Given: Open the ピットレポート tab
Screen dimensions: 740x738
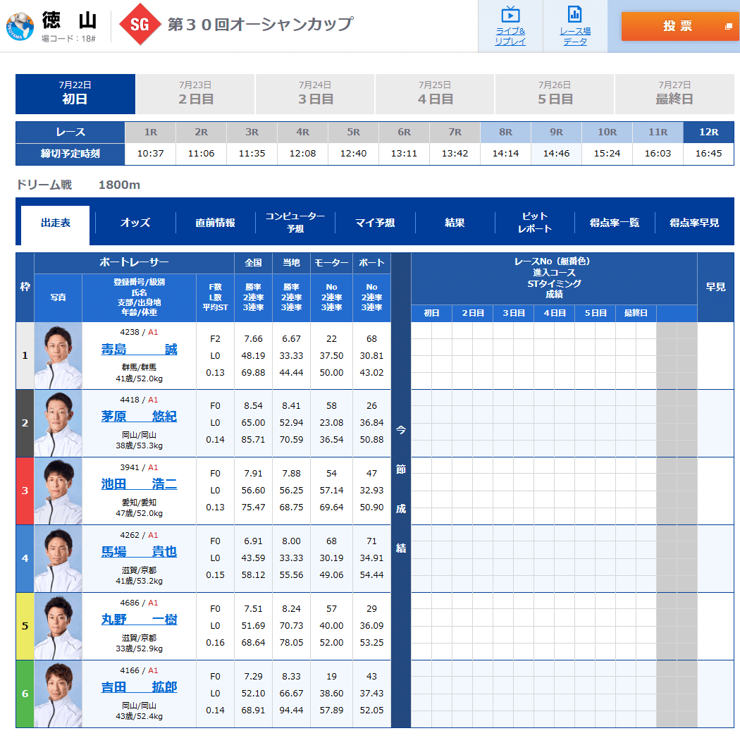Looking at the screenshot, I should coord(534,223).
